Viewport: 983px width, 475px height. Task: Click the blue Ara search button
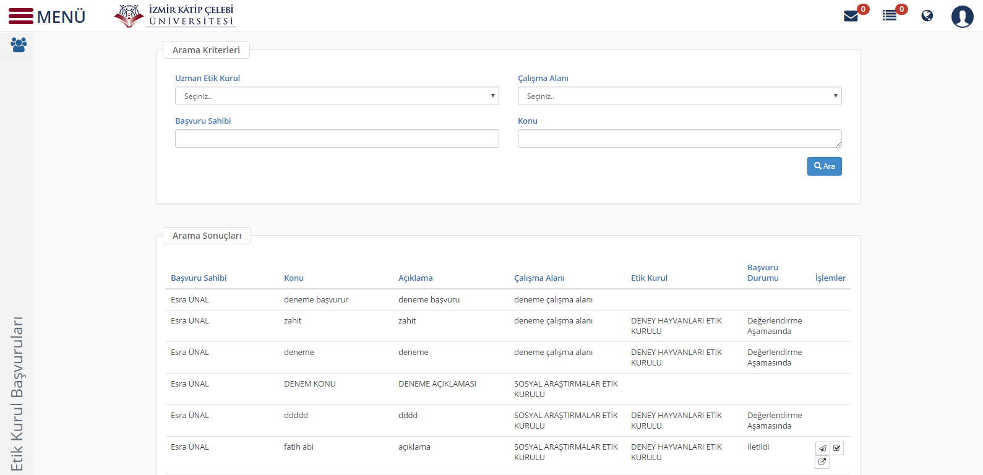[x=825, y=166]
